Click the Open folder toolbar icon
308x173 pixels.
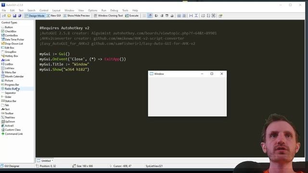tap(9, 16)
